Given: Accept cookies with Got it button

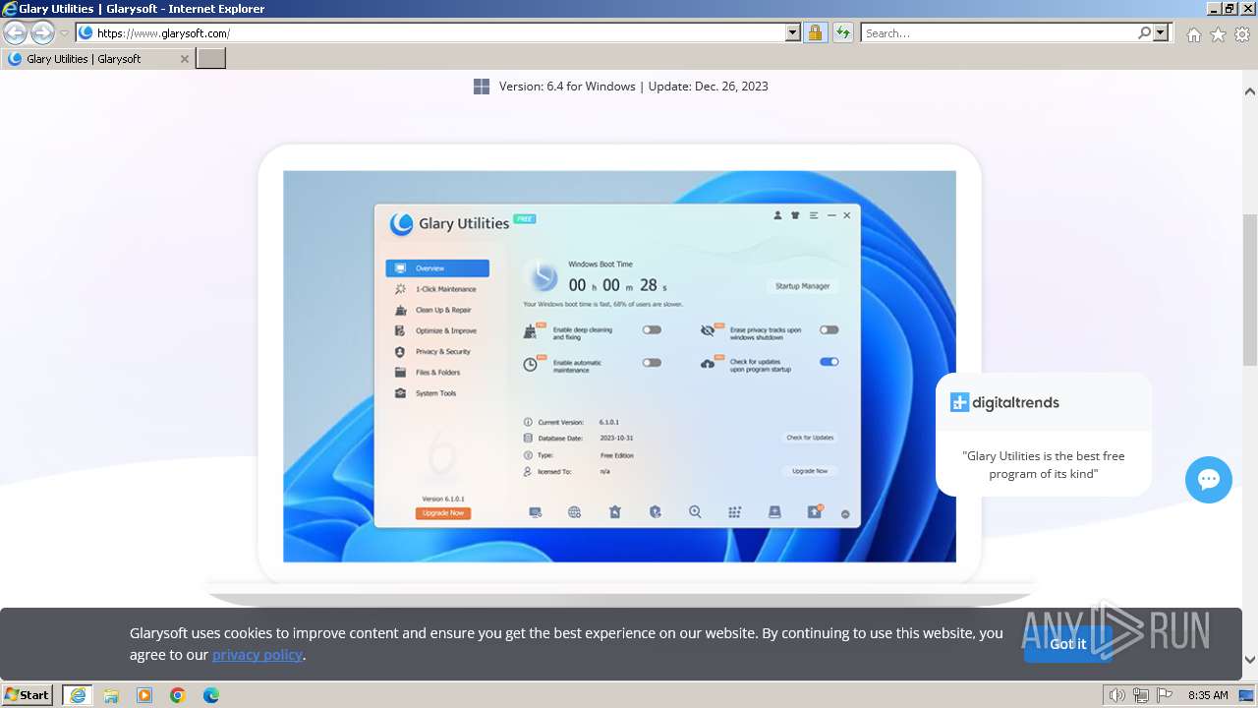Looking at the screenshot, I should tap(1068, 644).
